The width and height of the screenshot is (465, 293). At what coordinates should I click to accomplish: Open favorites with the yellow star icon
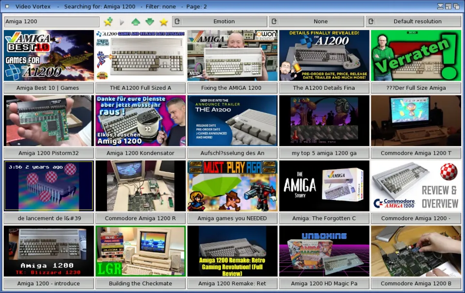(164, 22)
